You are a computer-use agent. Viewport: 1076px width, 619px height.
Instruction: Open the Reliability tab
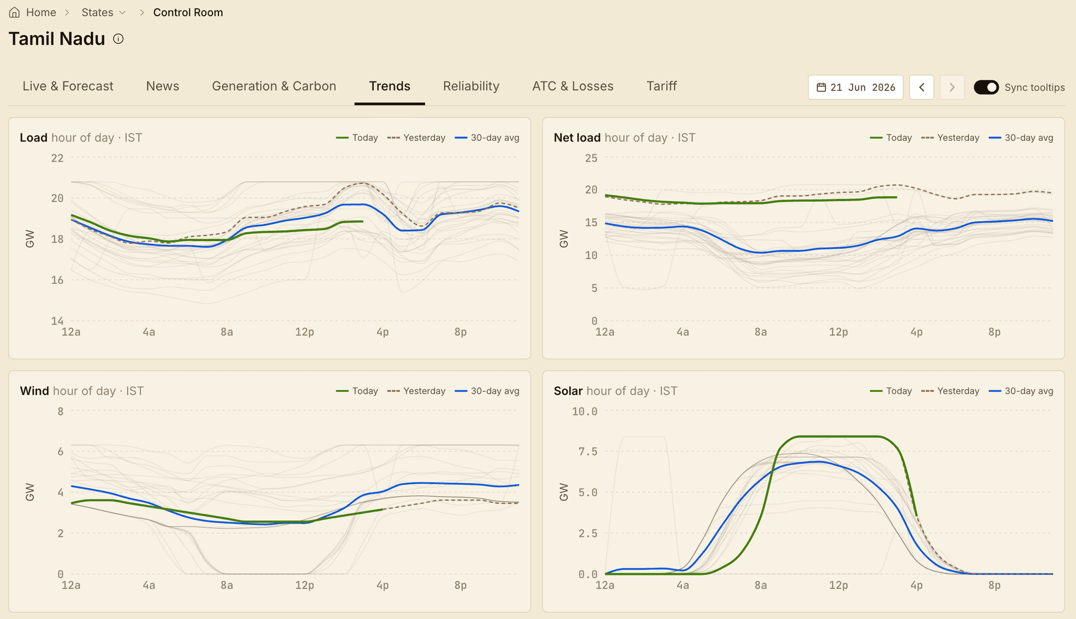(x=471, y=86)
